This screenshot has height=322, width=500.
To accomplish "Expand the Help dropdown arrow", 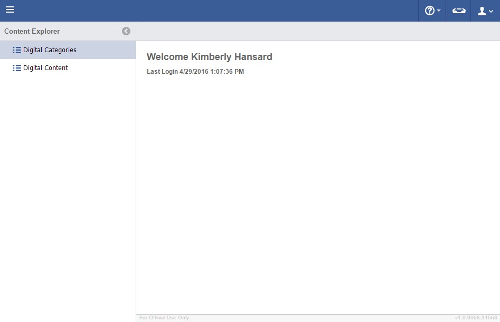I will (439, 11).
